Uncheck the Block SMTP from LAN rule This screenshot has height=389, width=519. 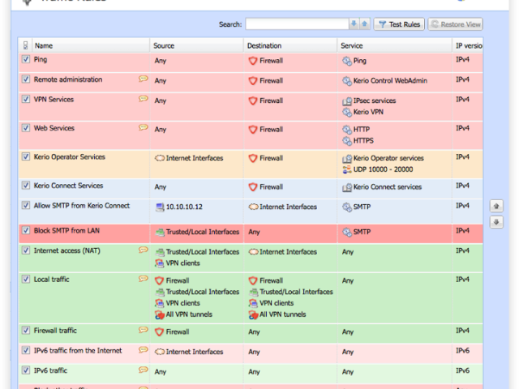(x=25, y=230)
